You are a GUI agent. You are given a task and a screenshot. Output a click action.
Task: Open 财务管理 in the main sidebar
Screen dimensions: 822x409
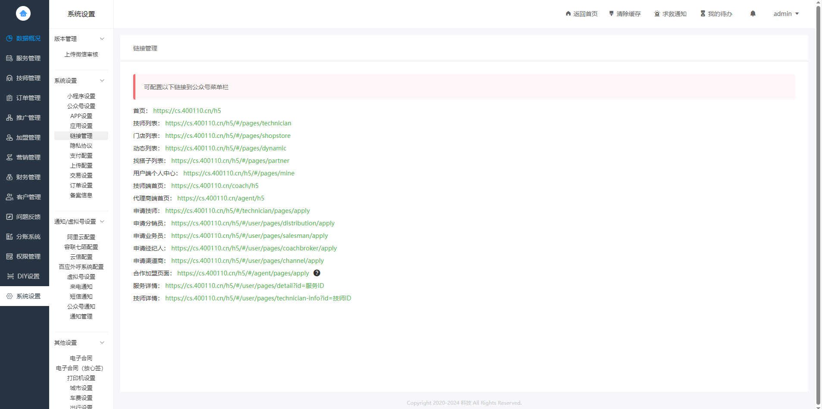[x=25, y=177]
